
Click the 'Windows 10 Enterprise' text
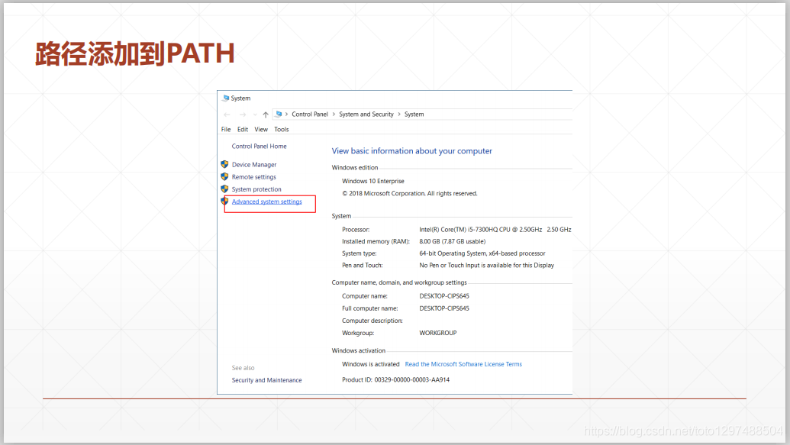pyautogui.click(x=372, y=182)
